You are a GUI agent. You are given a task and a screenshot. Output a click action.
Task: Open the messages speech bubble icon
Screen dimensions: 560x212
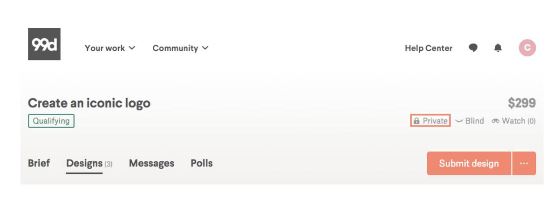(473, 48)
